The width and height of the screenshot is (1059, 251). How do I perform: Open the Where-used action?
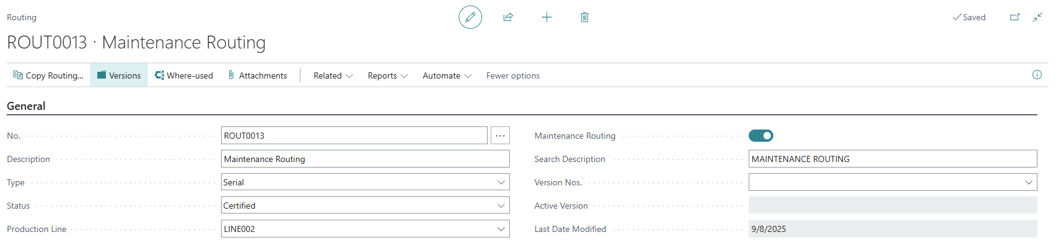(184, 75)
